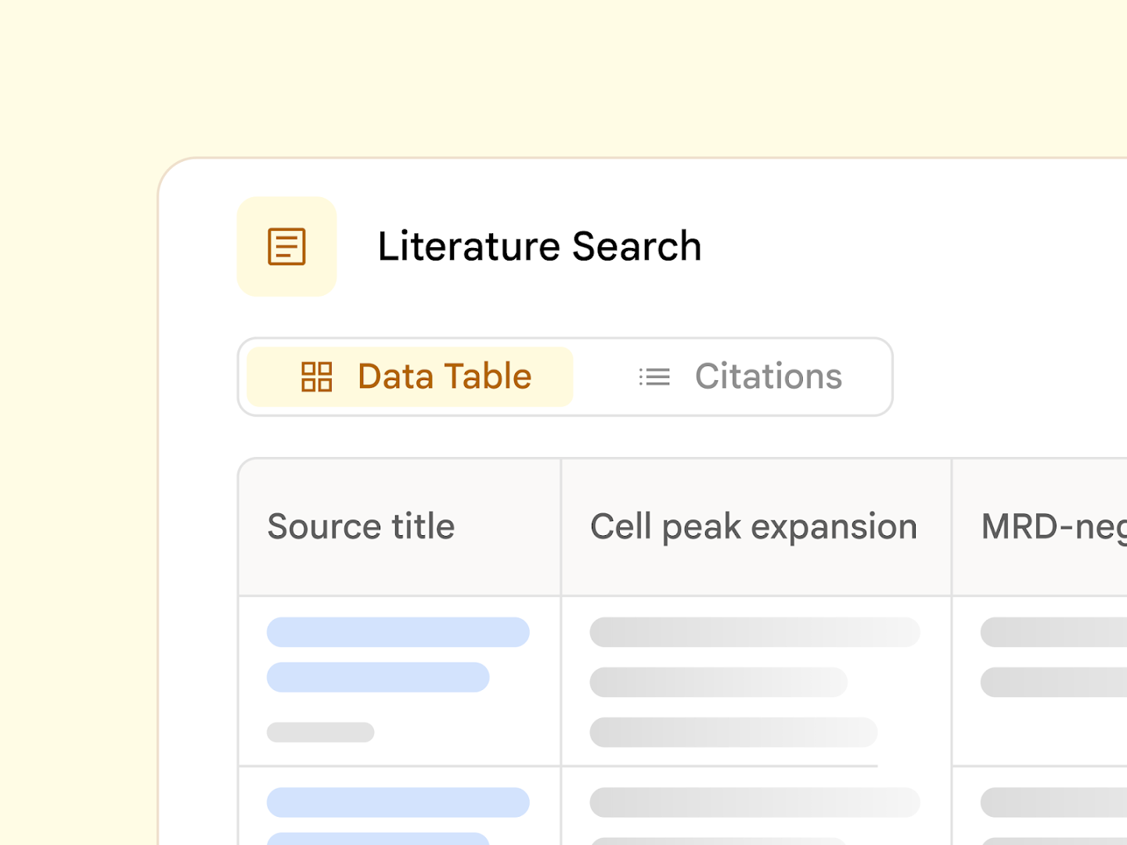
Task: Click the Citations list icon
Action: point(654,377)
